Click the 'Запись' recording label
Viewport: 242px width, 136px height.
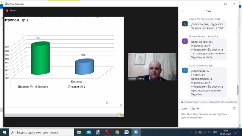click(x=13, y=11)
